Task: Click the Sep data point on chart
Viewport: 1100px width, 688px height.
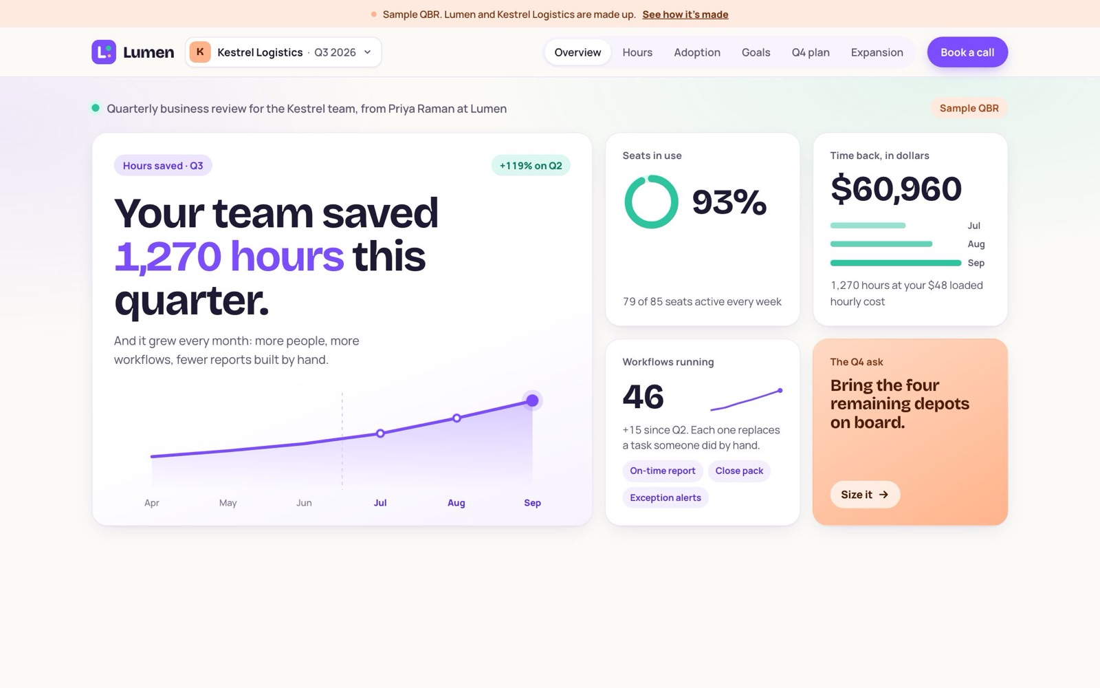Action: click(532, 400)
